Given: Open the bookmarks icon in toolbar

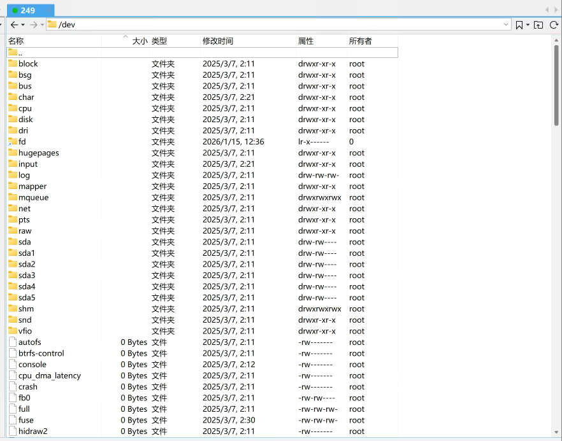Looking at the screenshot, I should click(x=519, y=25).
